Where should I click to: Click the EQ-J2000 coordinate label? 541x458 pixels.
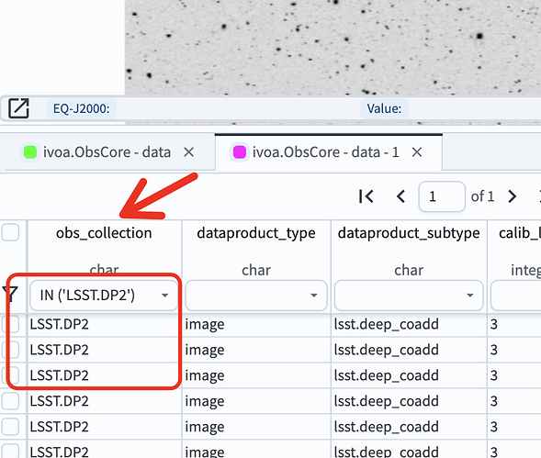point(81,108)
